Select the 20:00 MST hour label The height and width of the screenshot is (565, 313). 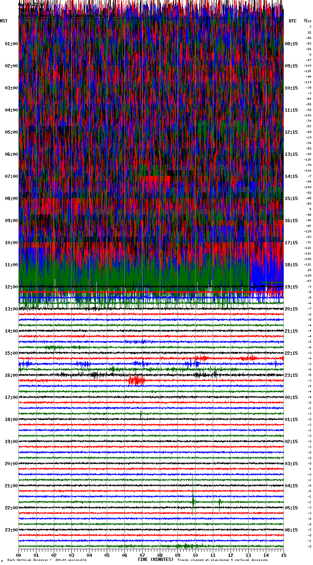pyautogui.click(x=11, y=464)
